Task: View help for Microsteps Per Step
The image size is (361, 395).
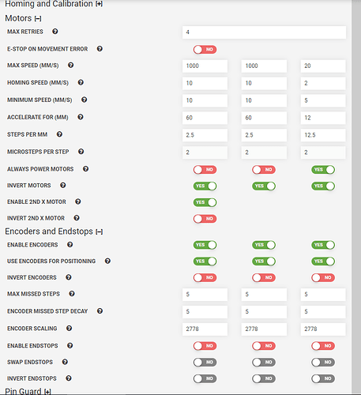Action: point(81,152)
